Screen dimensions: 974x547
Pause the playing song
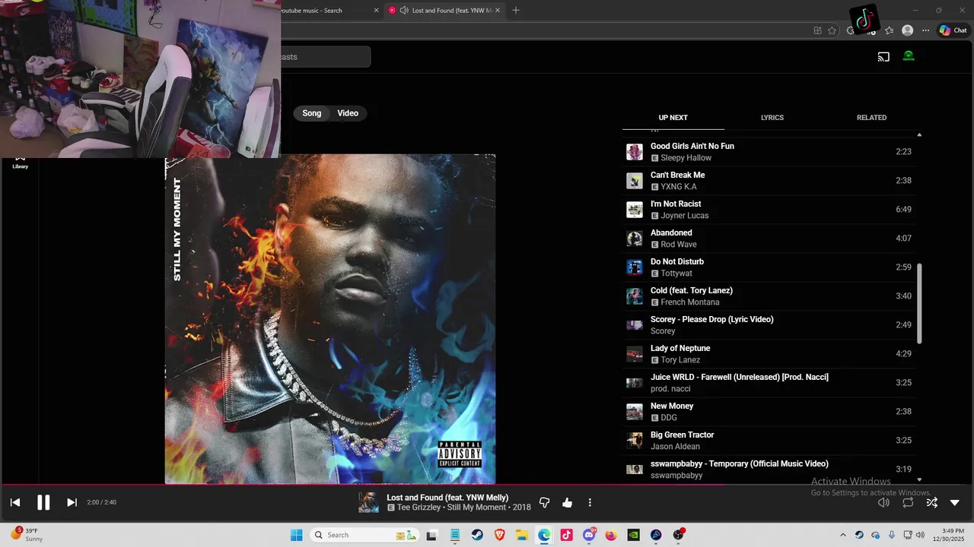coord(43,502)
